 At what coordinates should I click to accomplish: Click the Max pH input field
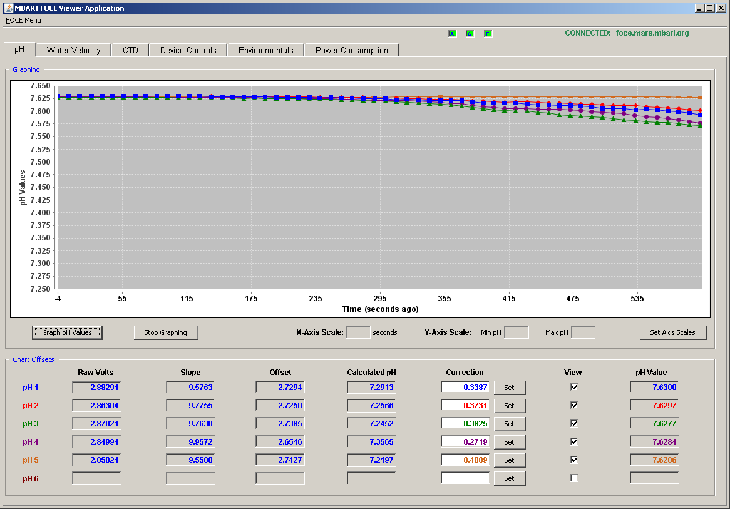(x=583, y=332)
